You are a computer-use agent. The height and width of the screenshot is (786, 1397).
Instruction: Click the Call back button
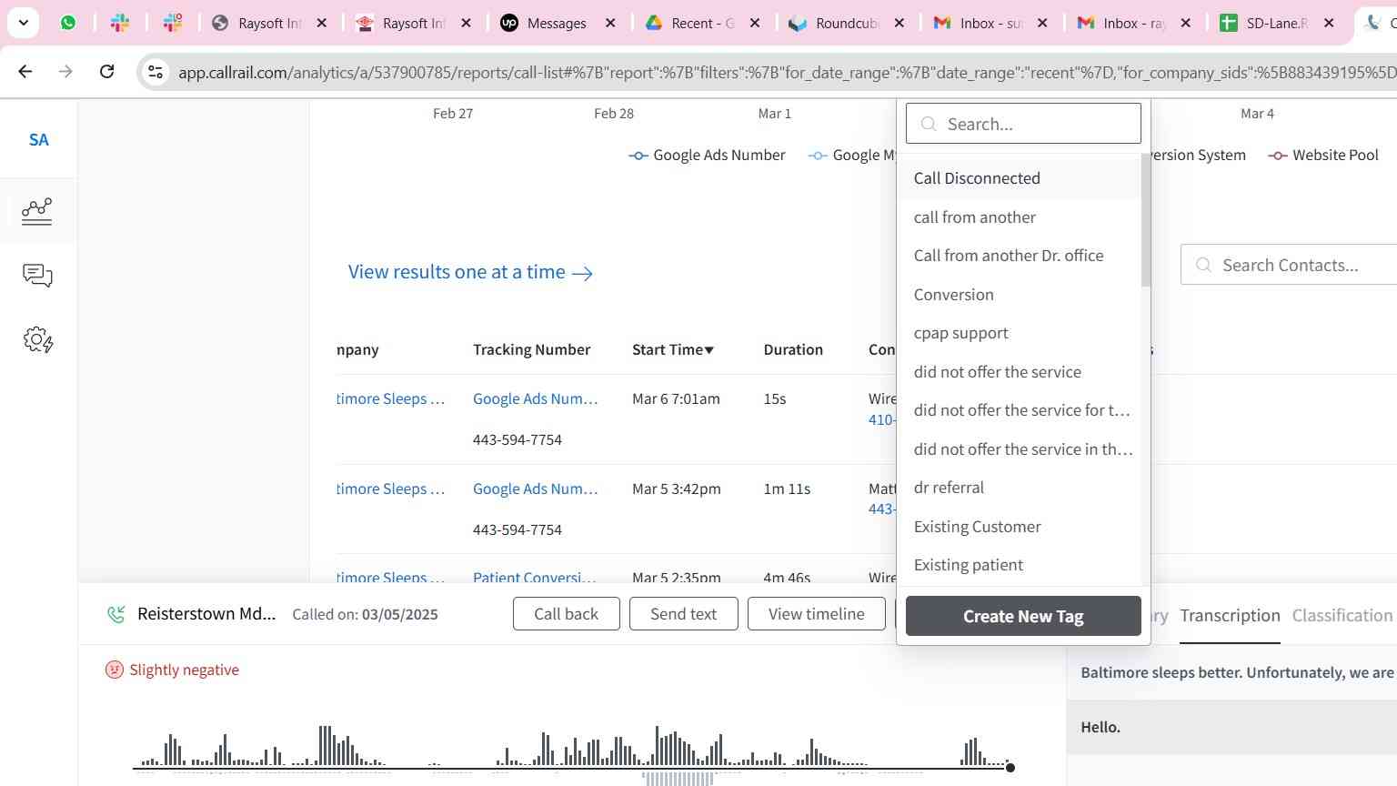tap(566, 614)
